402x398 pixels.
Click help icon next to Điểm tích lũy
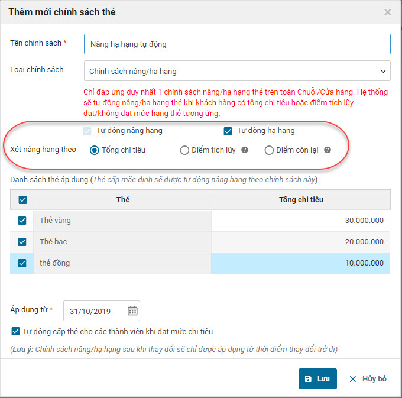pos(244,150)
